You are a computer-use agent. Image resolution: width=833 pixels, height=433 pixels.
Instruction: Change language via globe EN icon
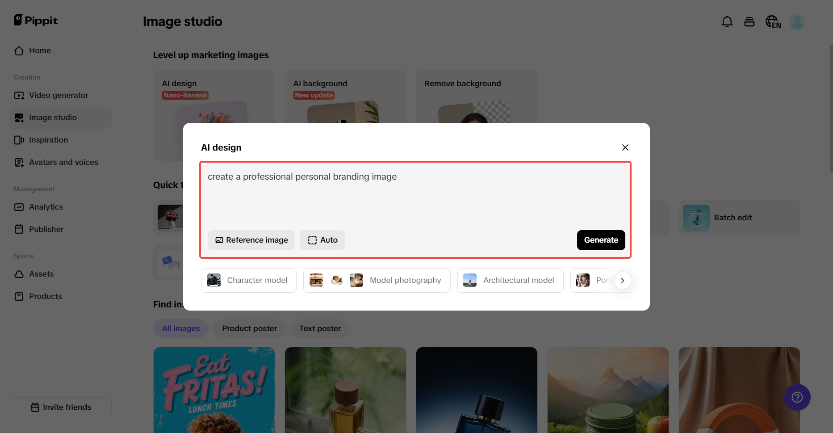(x=773, y=21)
